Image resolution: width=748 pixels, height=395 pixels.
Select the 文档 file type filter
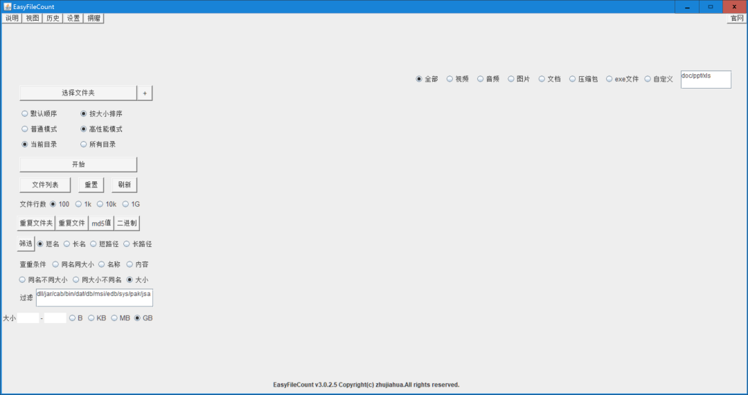(x=549, y=79)
